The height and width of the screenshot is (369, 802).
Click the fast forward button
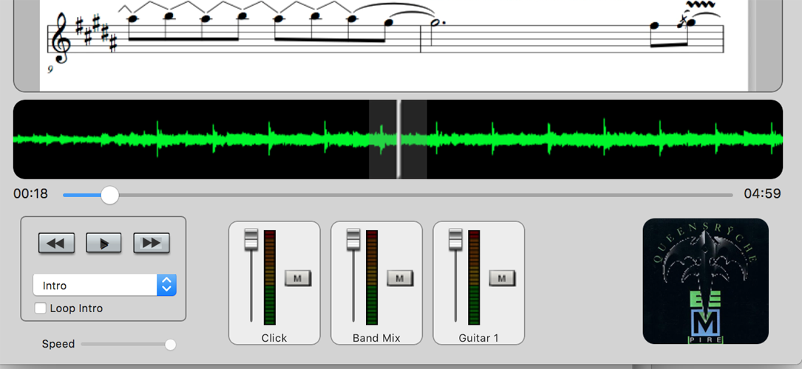pos(152,243)
